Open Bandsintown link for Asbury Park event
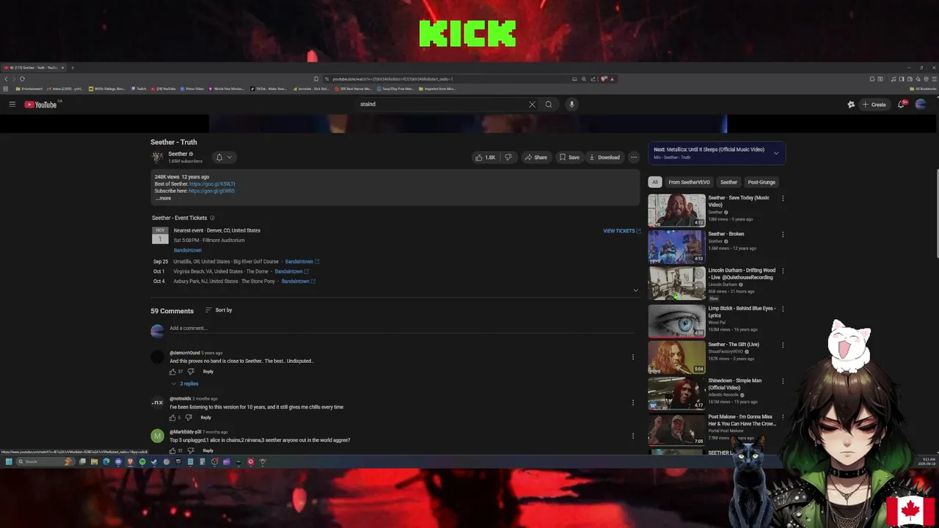The image size is (939, 528). pyautogui.click(x=298, y=282)
